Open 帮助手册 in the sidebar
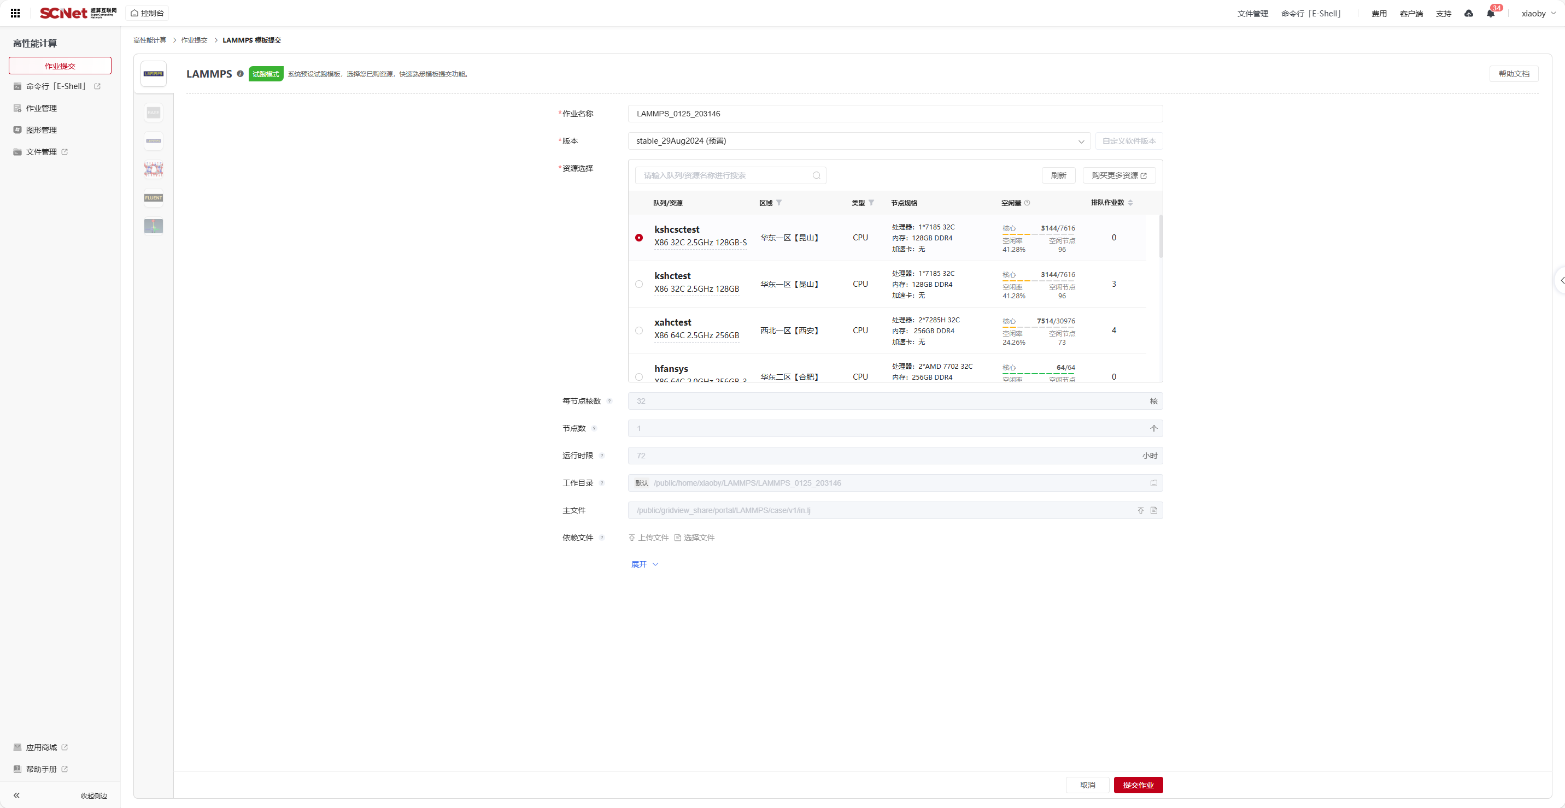 tap(40, 769)
